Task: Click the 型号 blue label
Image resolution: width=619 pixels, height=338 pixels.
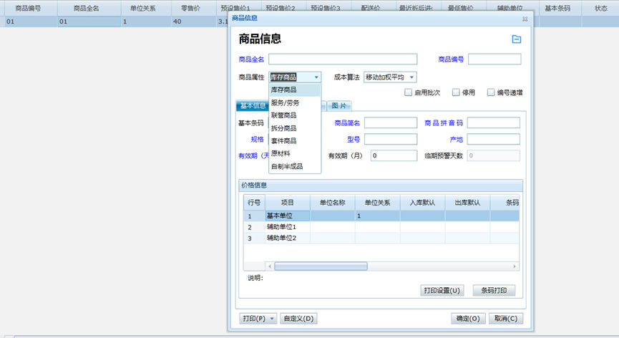Action: [354, 139]
